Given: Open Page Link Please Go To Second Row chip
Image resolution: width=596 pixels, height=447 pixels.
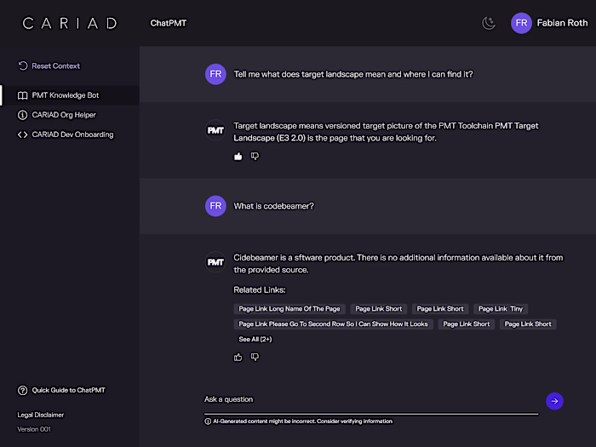Looking at the screenshot, I should click(333, 324).
